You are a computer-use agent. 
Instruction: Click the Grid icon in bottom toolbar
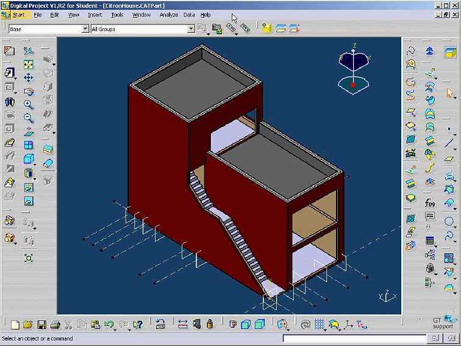point(320,325)
